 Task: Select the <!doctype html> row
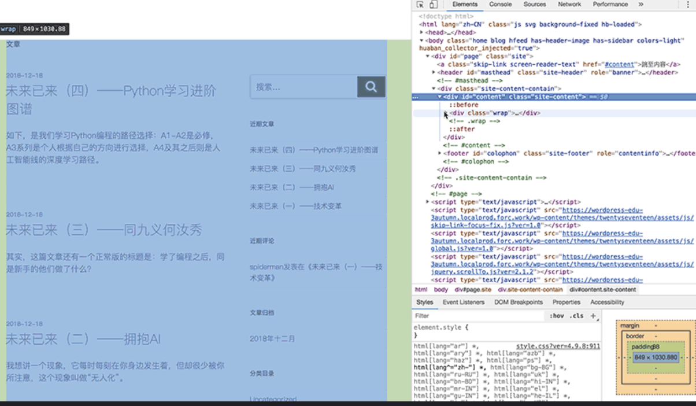446,17
